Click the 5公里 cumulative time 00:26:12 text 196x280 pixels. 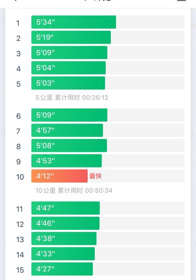[x=72, y=98]
